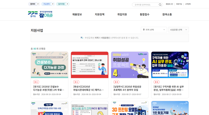Open the 1인 창조기업 thumbnail
Image resolution: width=209 pixels, height=115 pixels.
click(x=170, y=108)
